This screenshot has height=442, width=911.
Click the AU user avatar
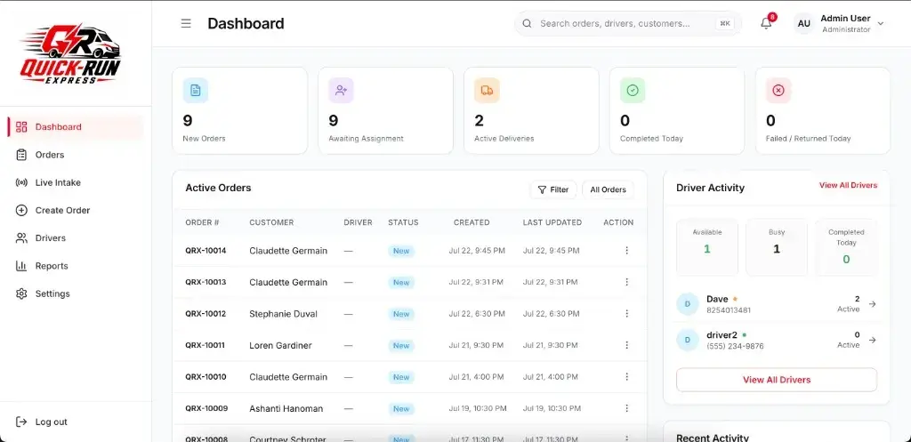(804, 24)
